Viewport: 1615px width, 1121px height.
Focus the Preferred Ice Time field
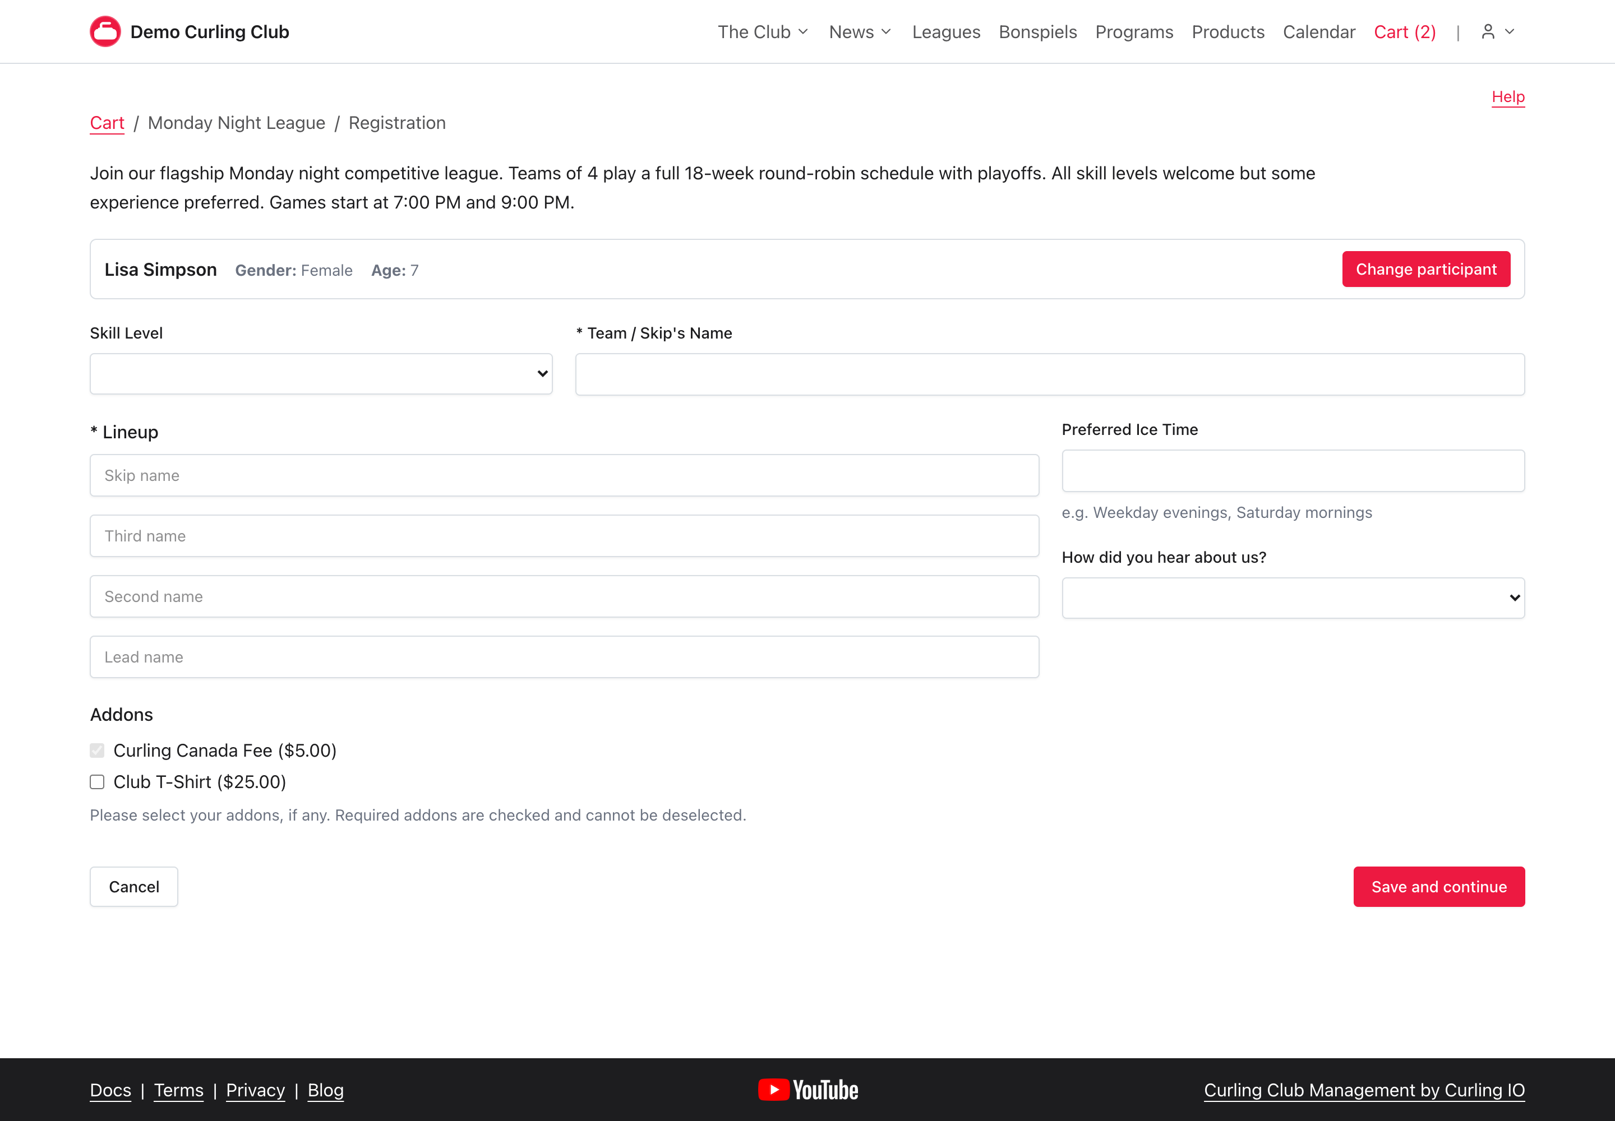1293,471
